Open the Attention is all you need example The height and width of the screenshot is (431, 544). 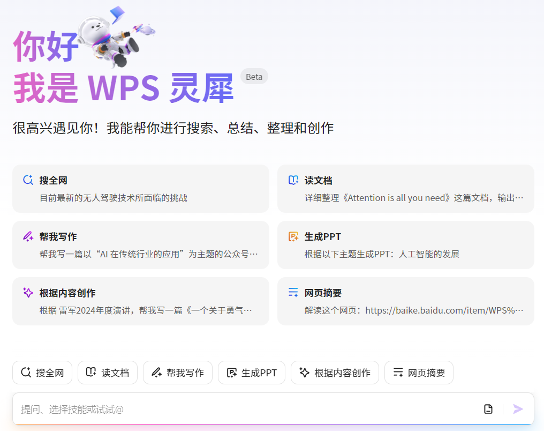tap(413, 198)
